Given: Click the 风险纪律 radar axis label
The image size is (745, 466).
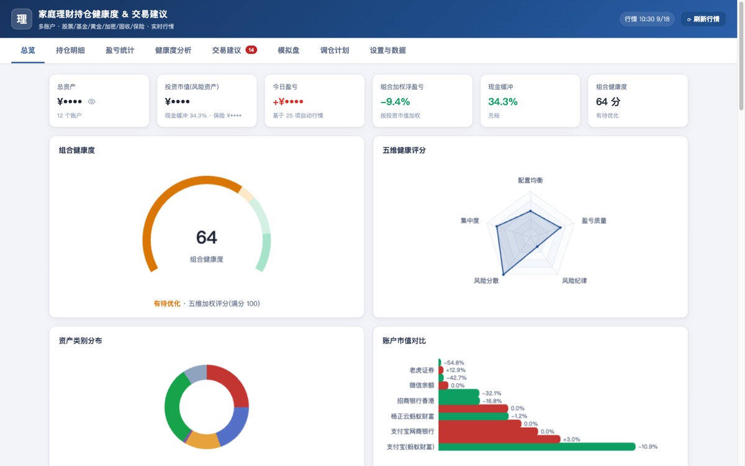Looking at the screenshot, I should [574, 281].
